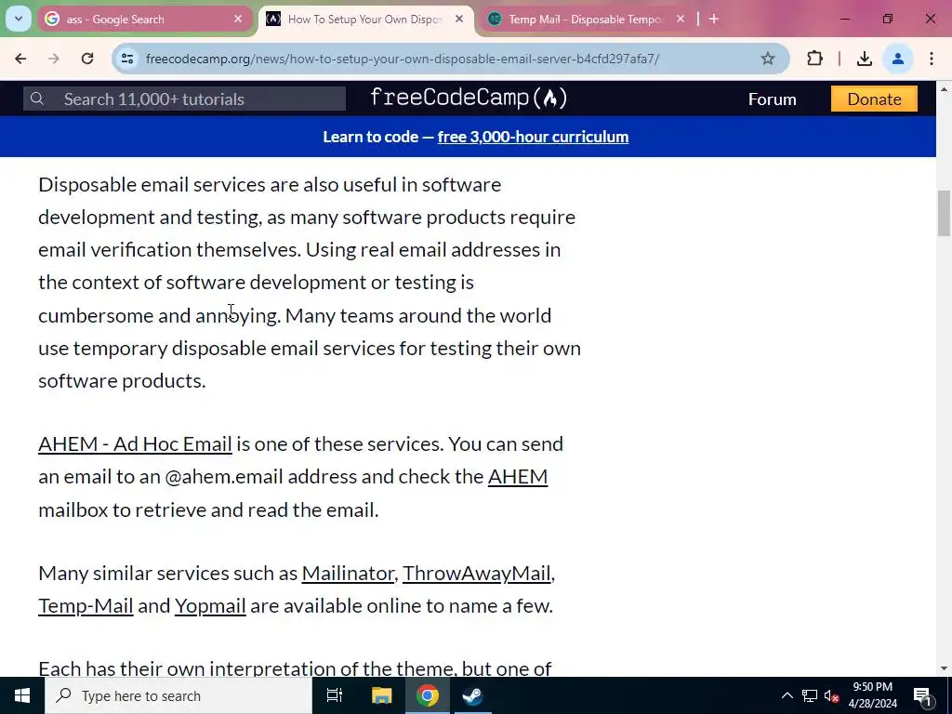Open the Yopmail link
The image size is (952, 714).
[210, 606]
